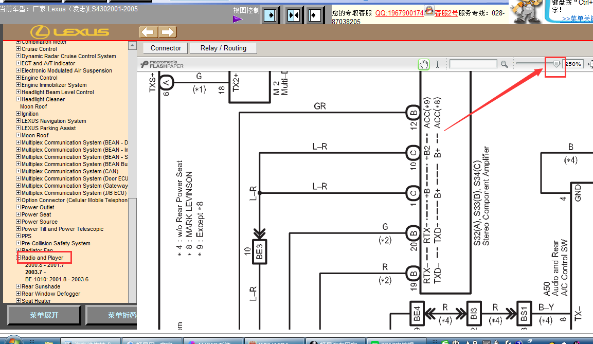The image size is (593, 344).
Task: Select Multiplex Communication System (BEAN - S
Action: [75, 157]
